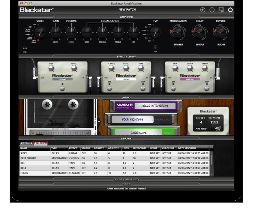Adjust the Size knob on Room pedal

click(51, 68)
